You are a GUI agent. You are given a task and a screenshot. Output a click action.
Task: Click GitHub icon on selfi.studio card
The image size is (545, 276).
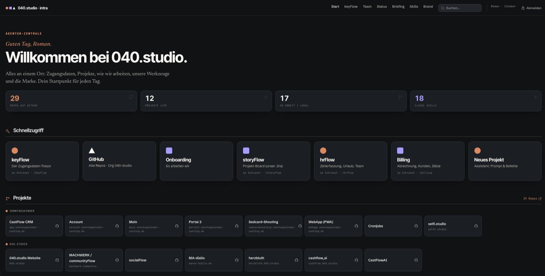coord(476,226)
